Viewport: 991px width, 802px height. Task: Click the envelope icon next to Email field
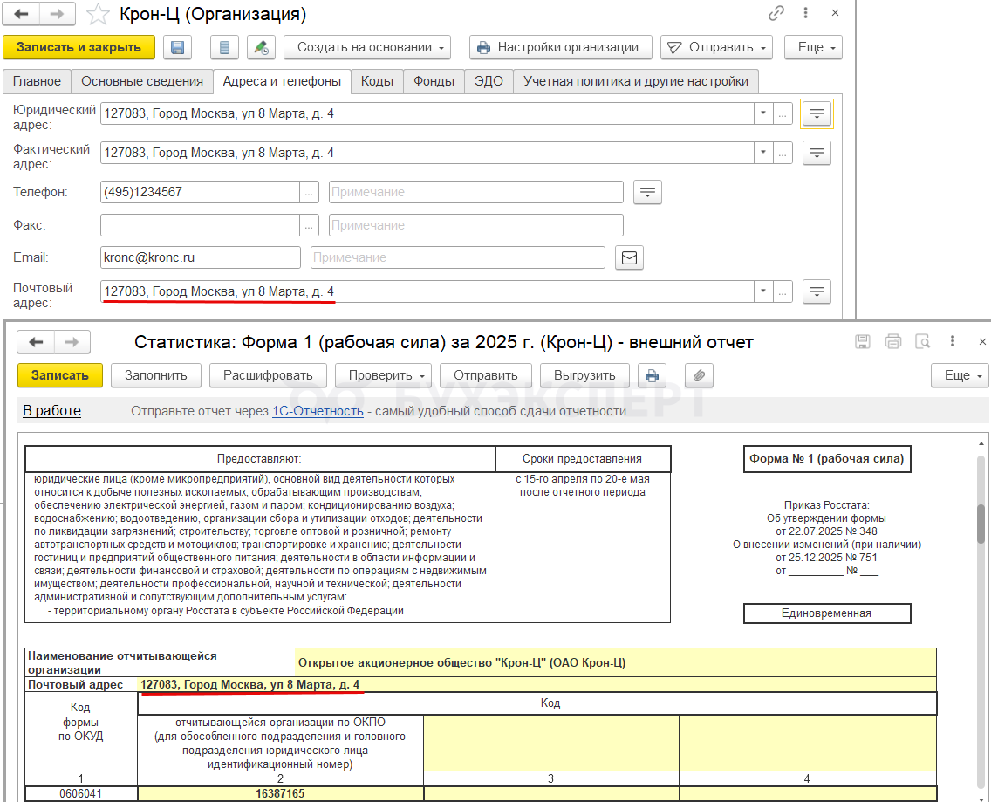pos(629,257)
